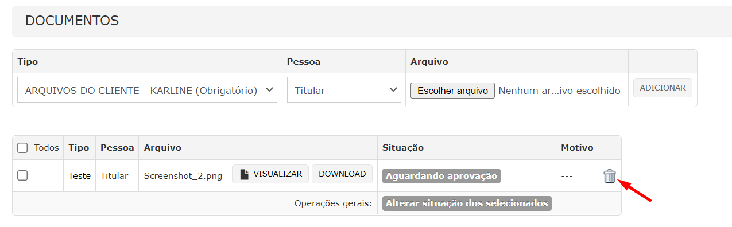
Task: Click the Pessoa dropdown chevron arrow
Action: pos(393,90)
